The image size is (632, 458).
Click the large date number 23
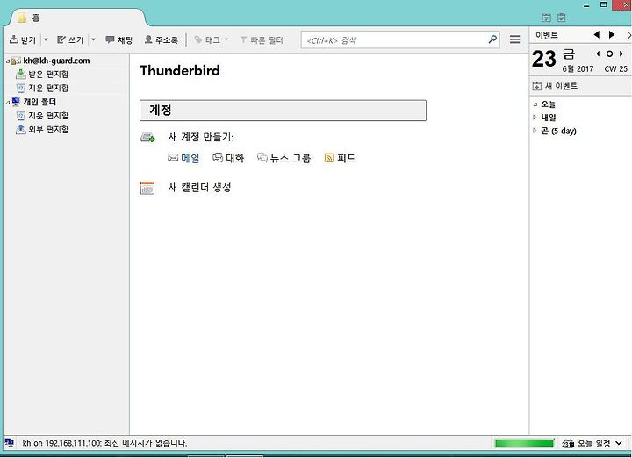tap(543, 59)
